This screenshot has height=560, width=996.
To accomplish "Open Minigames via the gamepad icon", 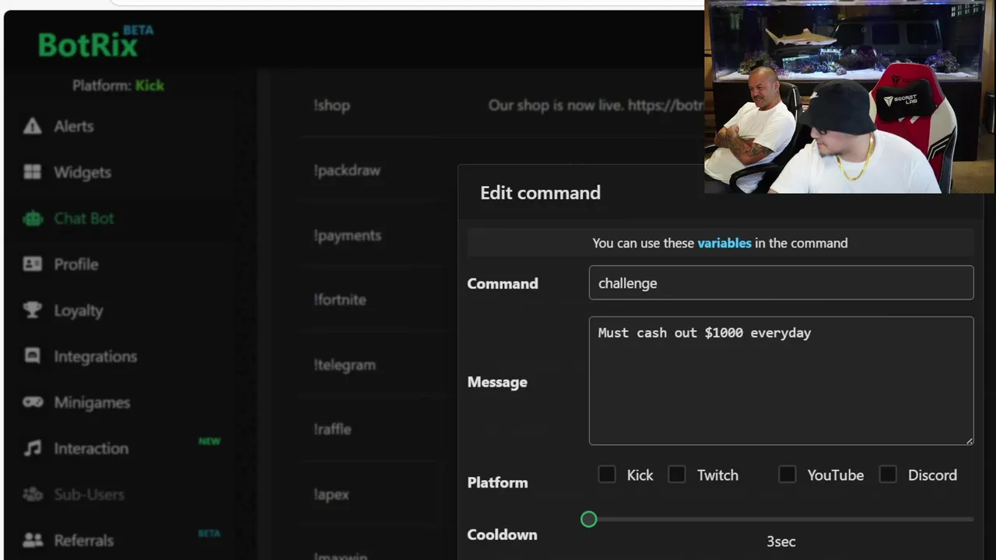I will pos(32,402).
